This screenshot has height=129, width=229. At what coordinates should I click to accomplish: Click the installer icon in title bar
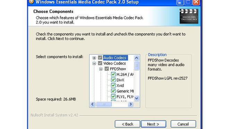click(x=31, y=2)
